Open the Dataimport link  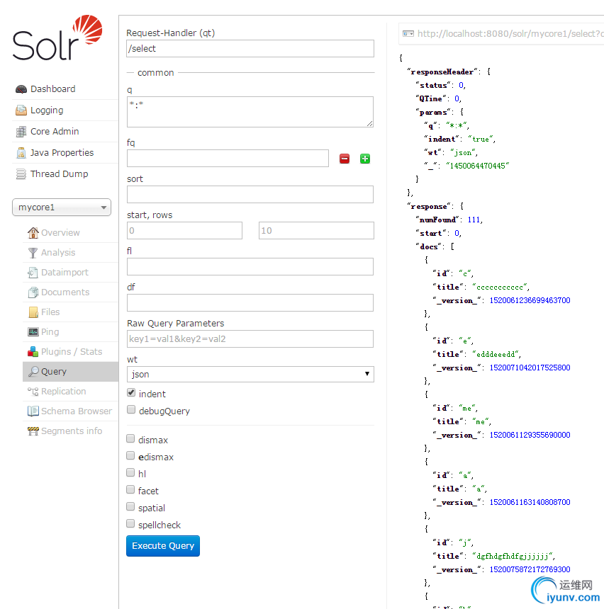[65, 273]
